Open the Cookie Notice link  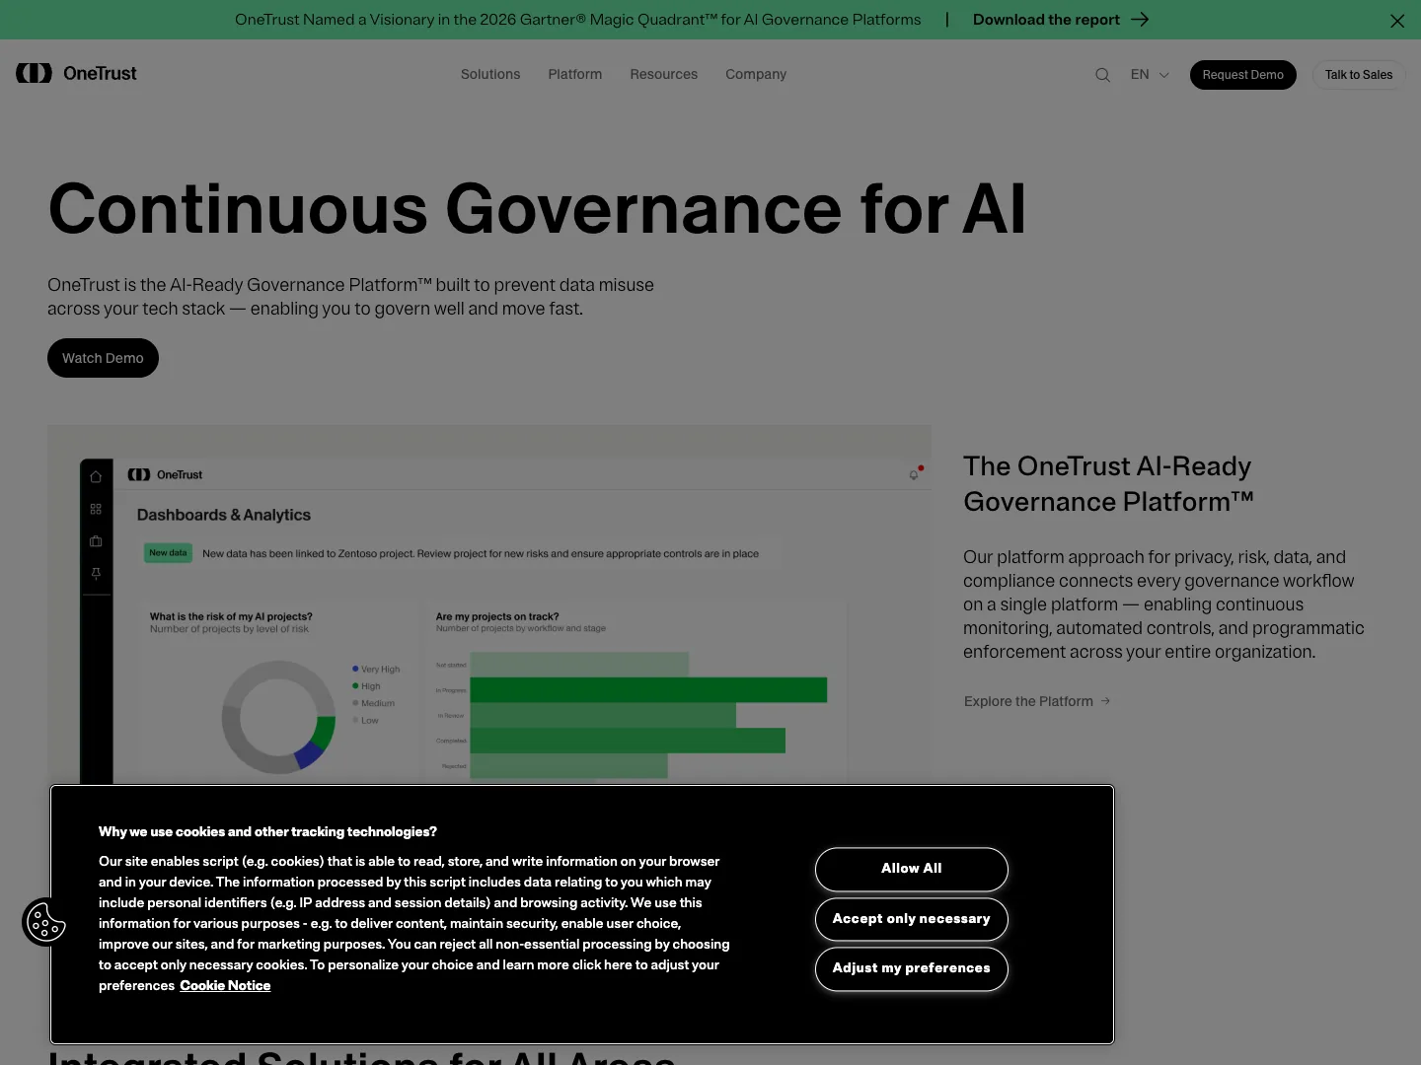[225, 986]
